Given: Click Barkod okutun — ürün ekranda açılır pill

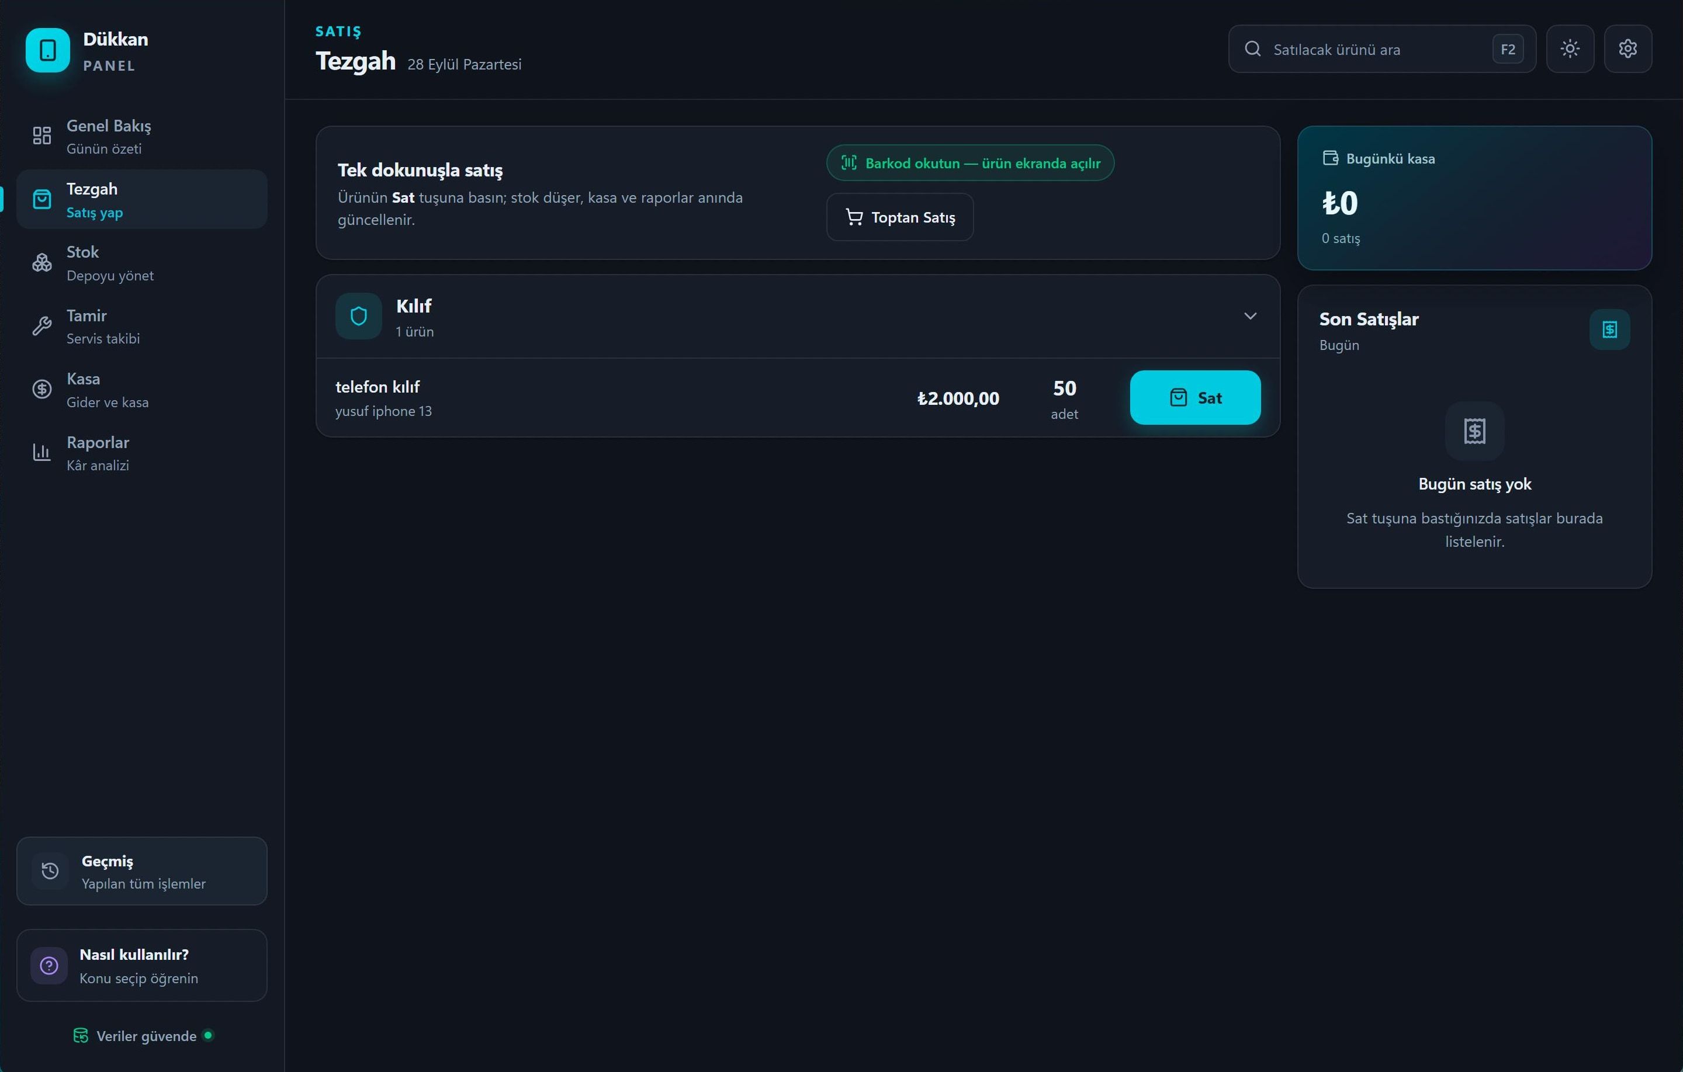Looking at the screenshot, I should pyautogui.click(x=970, y=163).
